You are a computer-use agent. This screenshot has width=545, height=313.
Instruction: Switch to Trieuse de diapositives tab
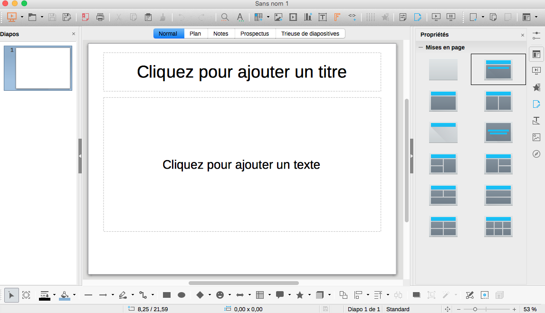[310, 34]
